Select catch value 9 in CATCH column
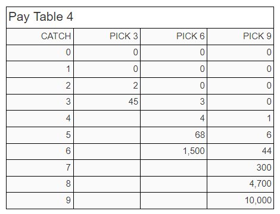 click(69, 200)
